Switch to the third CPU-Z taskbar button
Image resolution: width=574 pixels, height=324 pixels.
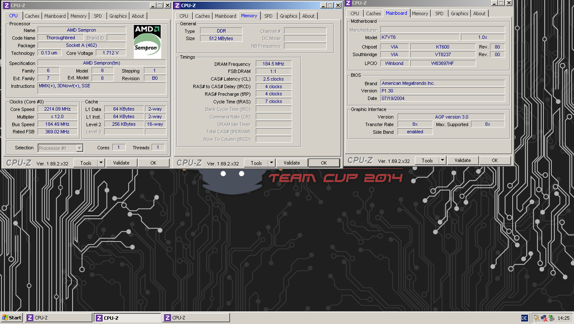point(196,318)
